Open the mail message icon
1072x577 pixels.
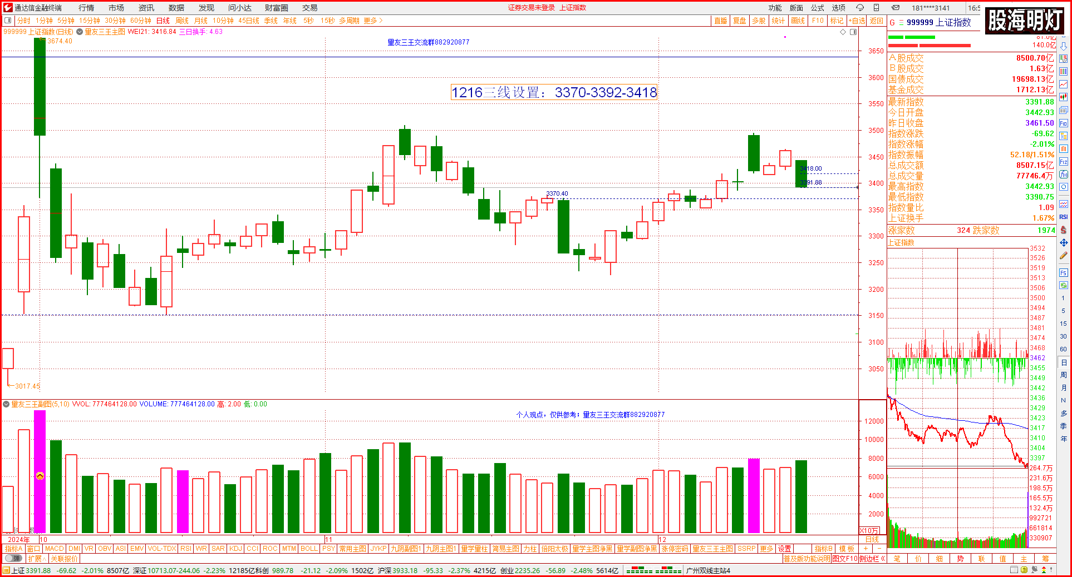click(x=896, y=8)
